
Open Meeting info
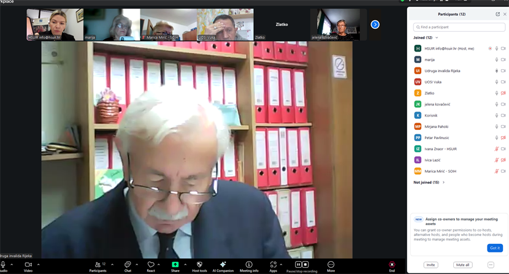click(x=249, y=265)
